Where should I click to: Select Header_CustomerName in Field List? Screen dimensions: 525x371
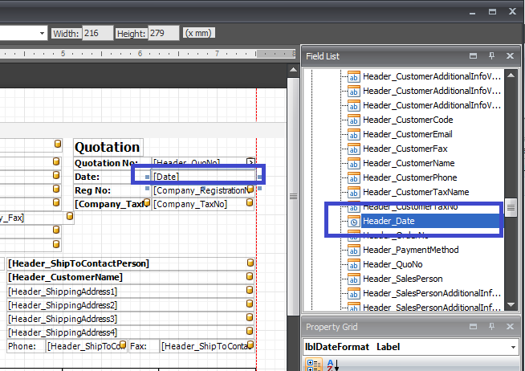[x=409, y=163]
